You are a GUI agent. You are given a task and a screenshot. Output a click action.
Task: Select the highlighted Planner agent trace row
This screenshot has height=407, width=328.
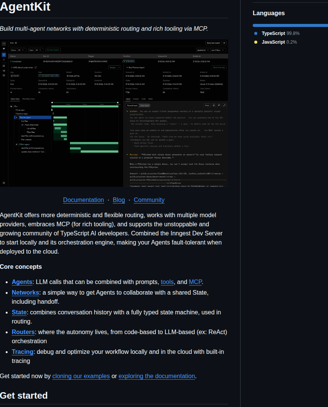point(33,118)
